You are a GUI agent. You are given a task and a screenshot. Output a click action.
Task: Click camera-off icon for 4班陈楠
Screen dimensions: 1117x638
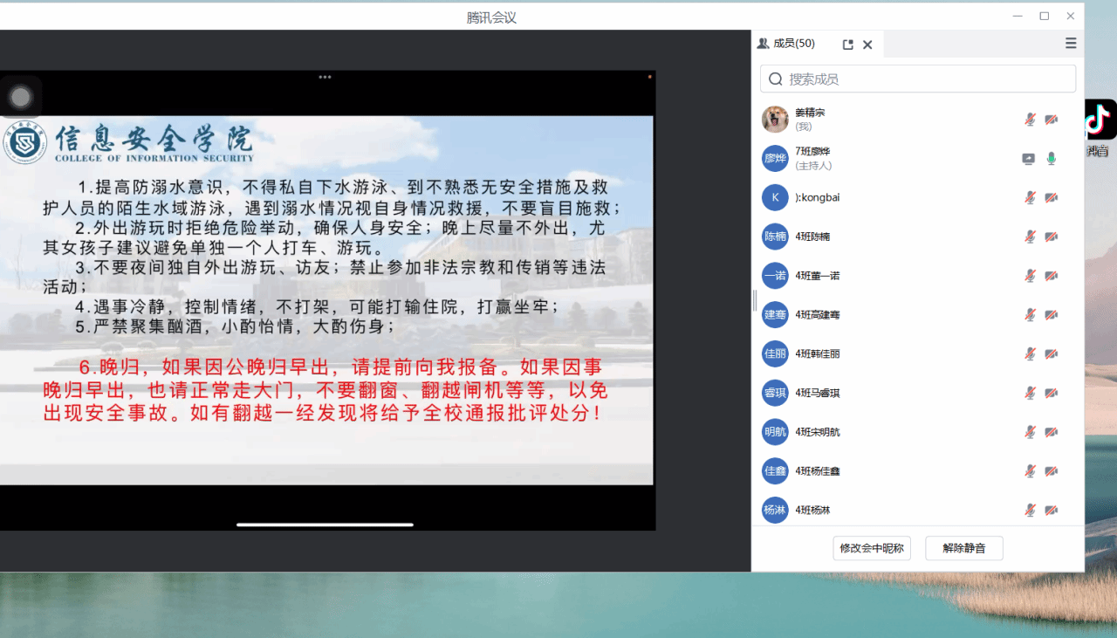(1052, 237)
